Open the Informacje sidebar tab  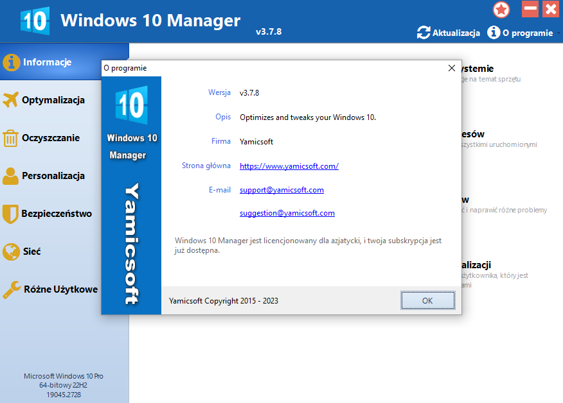(x=65, y=62)
